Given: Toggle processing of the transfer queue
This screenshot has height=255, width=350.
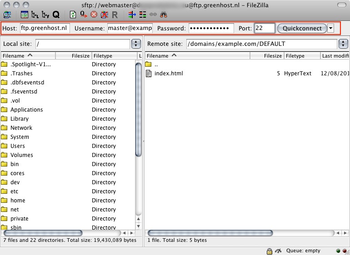Looking at the screenshot, I should tap(84, 15).
